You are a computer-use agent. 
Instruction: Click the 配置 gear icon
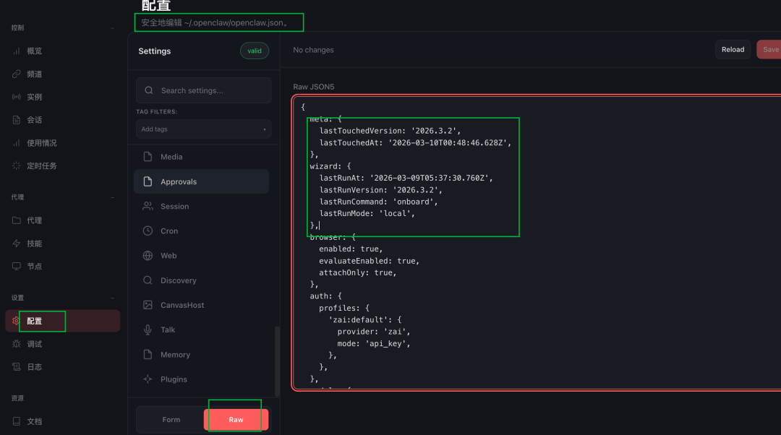tap(15, 321)
